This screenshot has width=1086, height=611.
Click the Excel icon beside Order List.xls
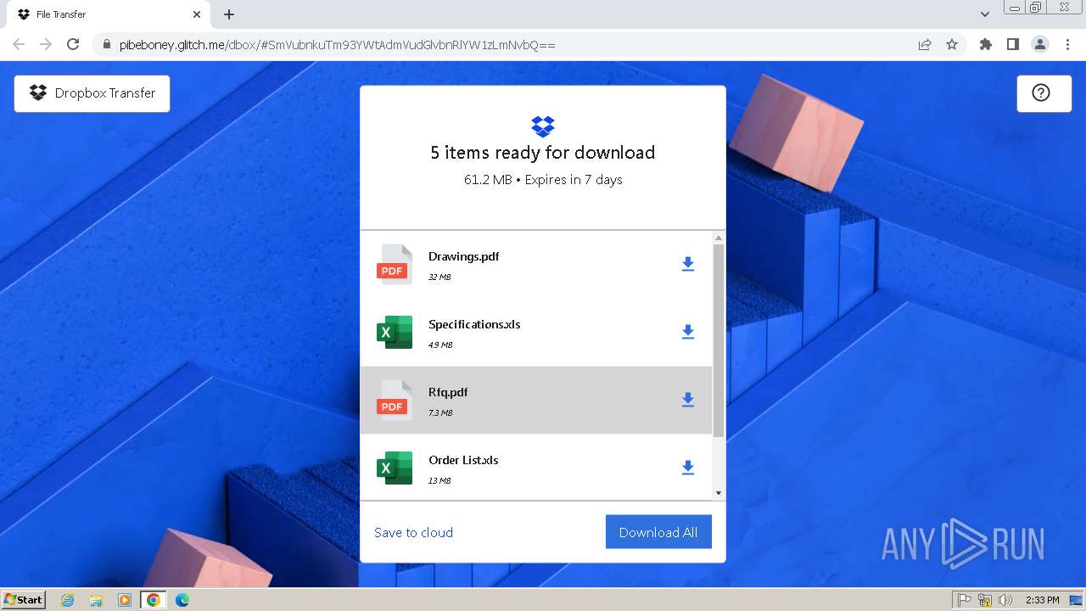(395, 468)
